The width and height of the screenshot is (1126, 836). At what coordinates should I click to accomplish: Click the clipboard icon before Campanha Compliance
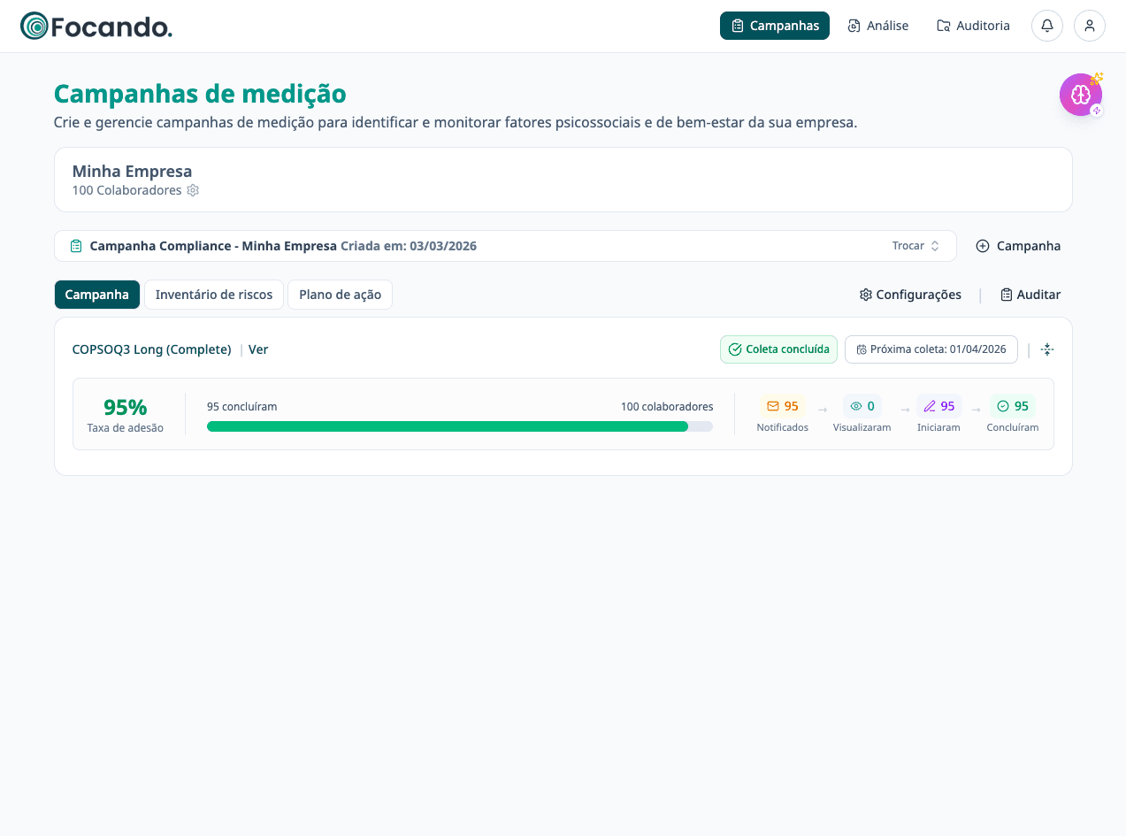[x=76, y=246]
